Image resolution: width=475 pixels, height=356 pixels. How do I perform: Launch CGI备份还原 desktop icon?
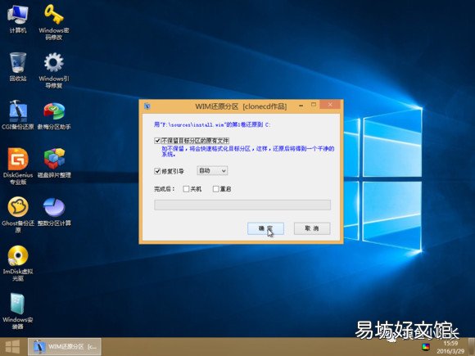17,115
